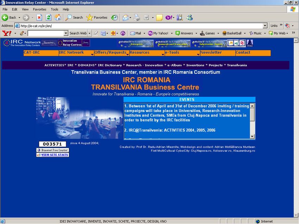Open the Search pane from the toolbar
Image resolution: width=299 pixels, height=224 pixels.
[x=74, y=18]
